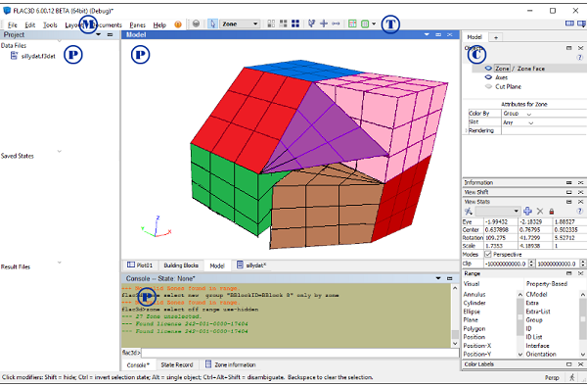The image size is (587, 386).
Task: Open help for the Objects panel
Action: pyautogui.click(x=580, y=58)
